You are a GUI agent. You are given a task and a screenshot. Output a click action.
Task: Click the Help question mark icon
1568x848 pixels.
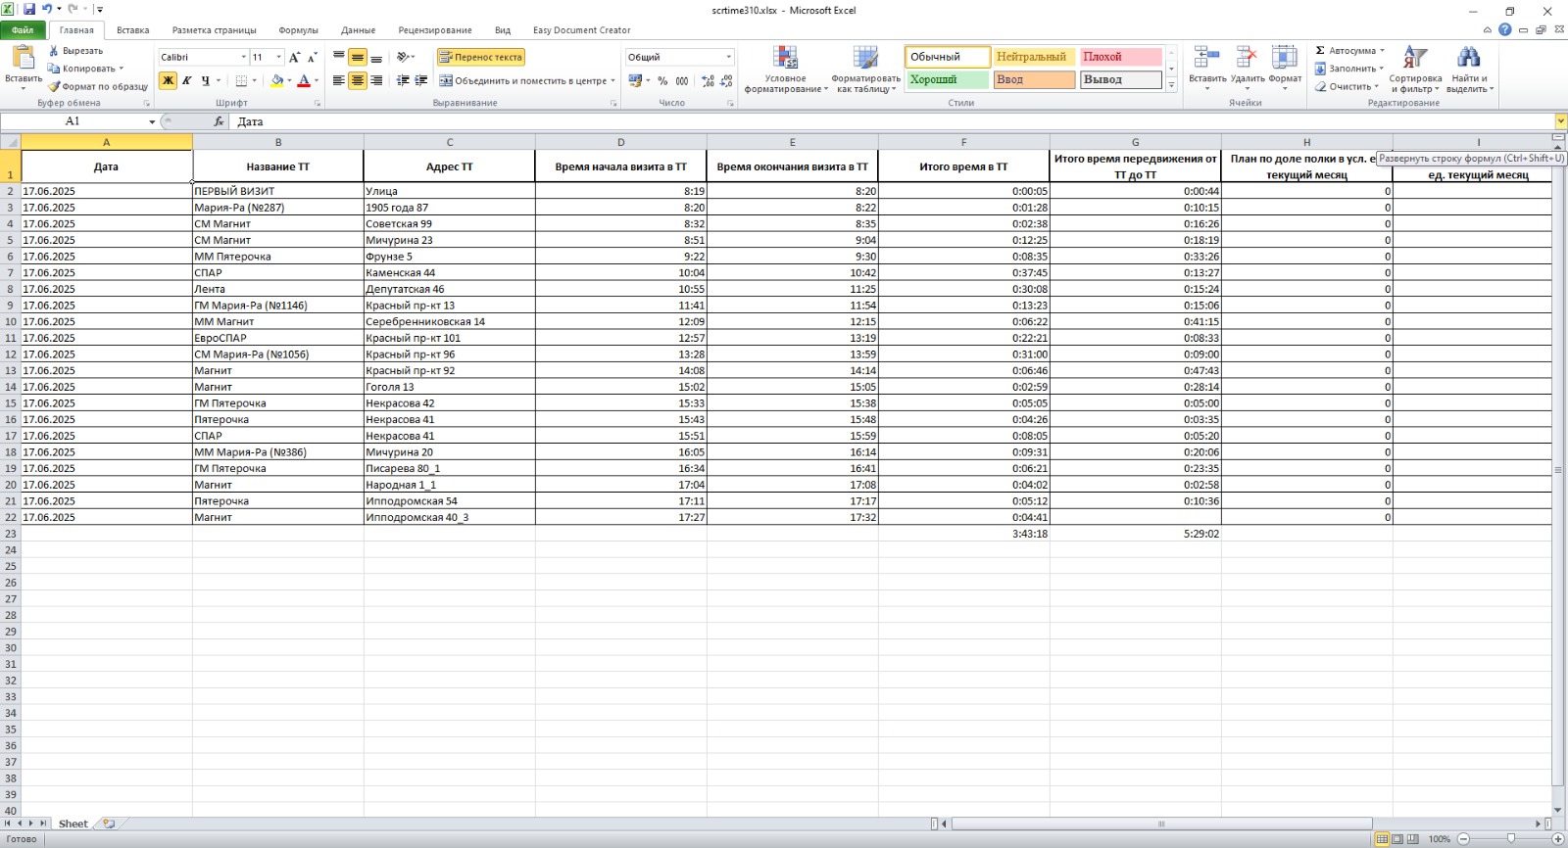click(1505, 29)
